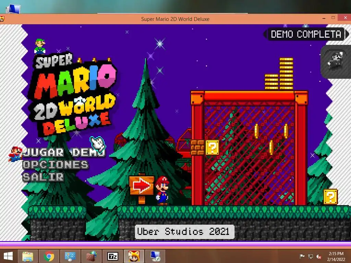Open the network tray icon
The image size is (351, 263).
pyautogui.click(x=311, y=256)
